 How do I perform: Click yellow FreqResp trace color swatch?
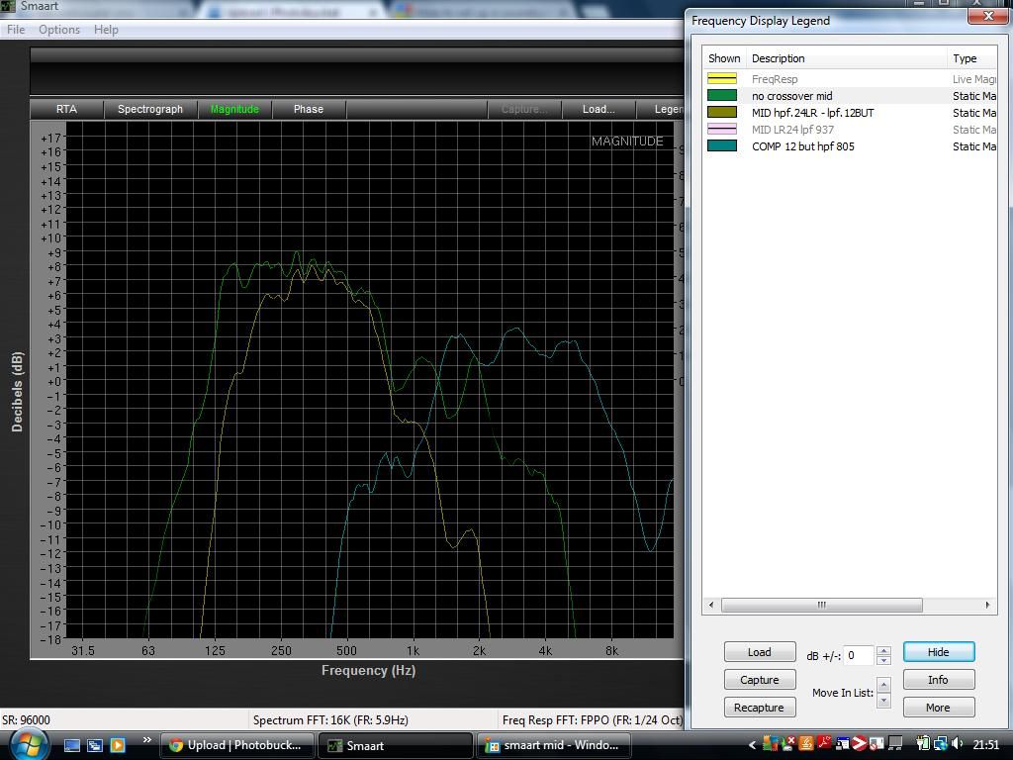click(x=722, y=79)
